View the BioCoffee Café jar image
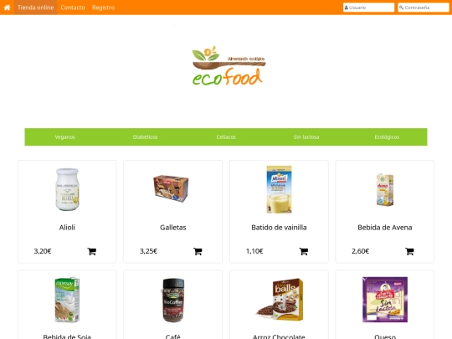Viewport: 452px width, 339px height. [x=173, y=300]
